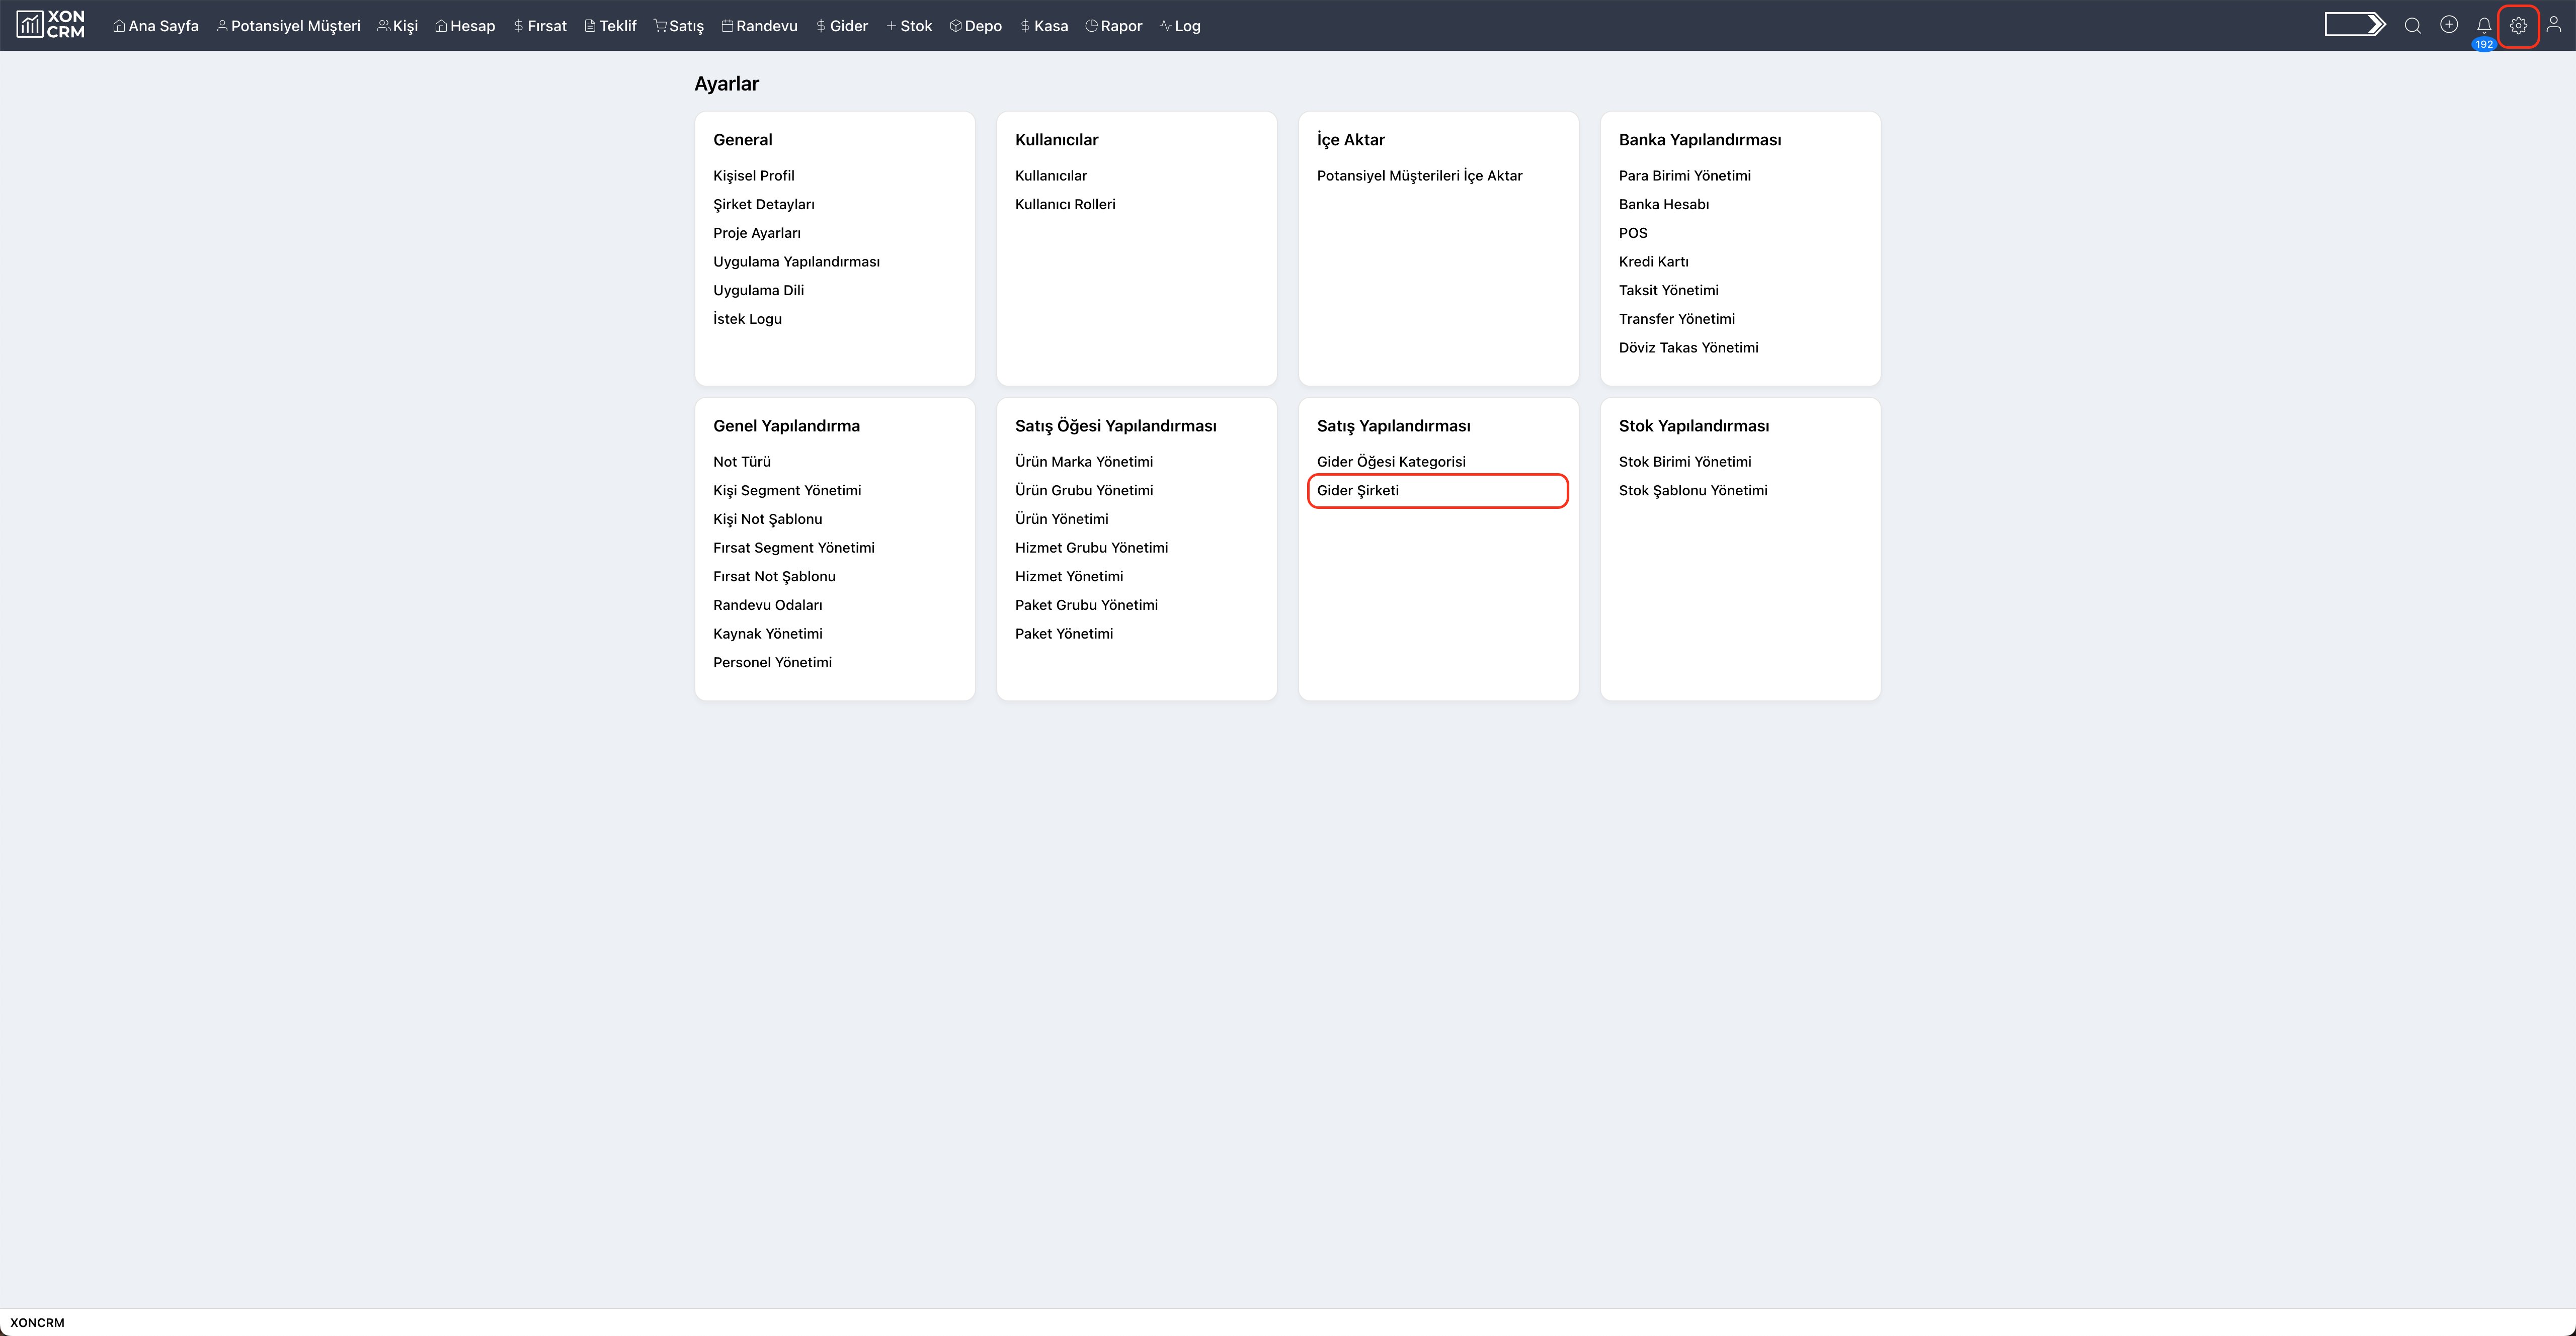Open the search magnifier icon
Image resolution: width=2576 pixels, height=1336 pixels.
click(x=2412, y=26)
